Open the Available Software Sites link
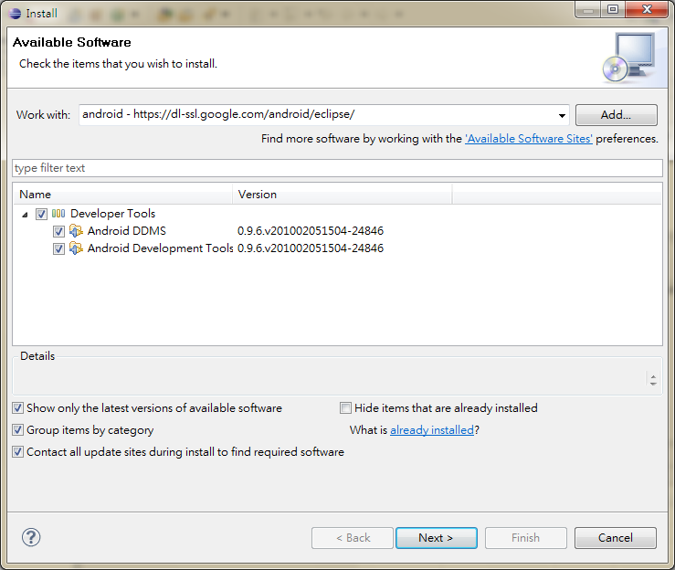 click(x=529, y=139)
